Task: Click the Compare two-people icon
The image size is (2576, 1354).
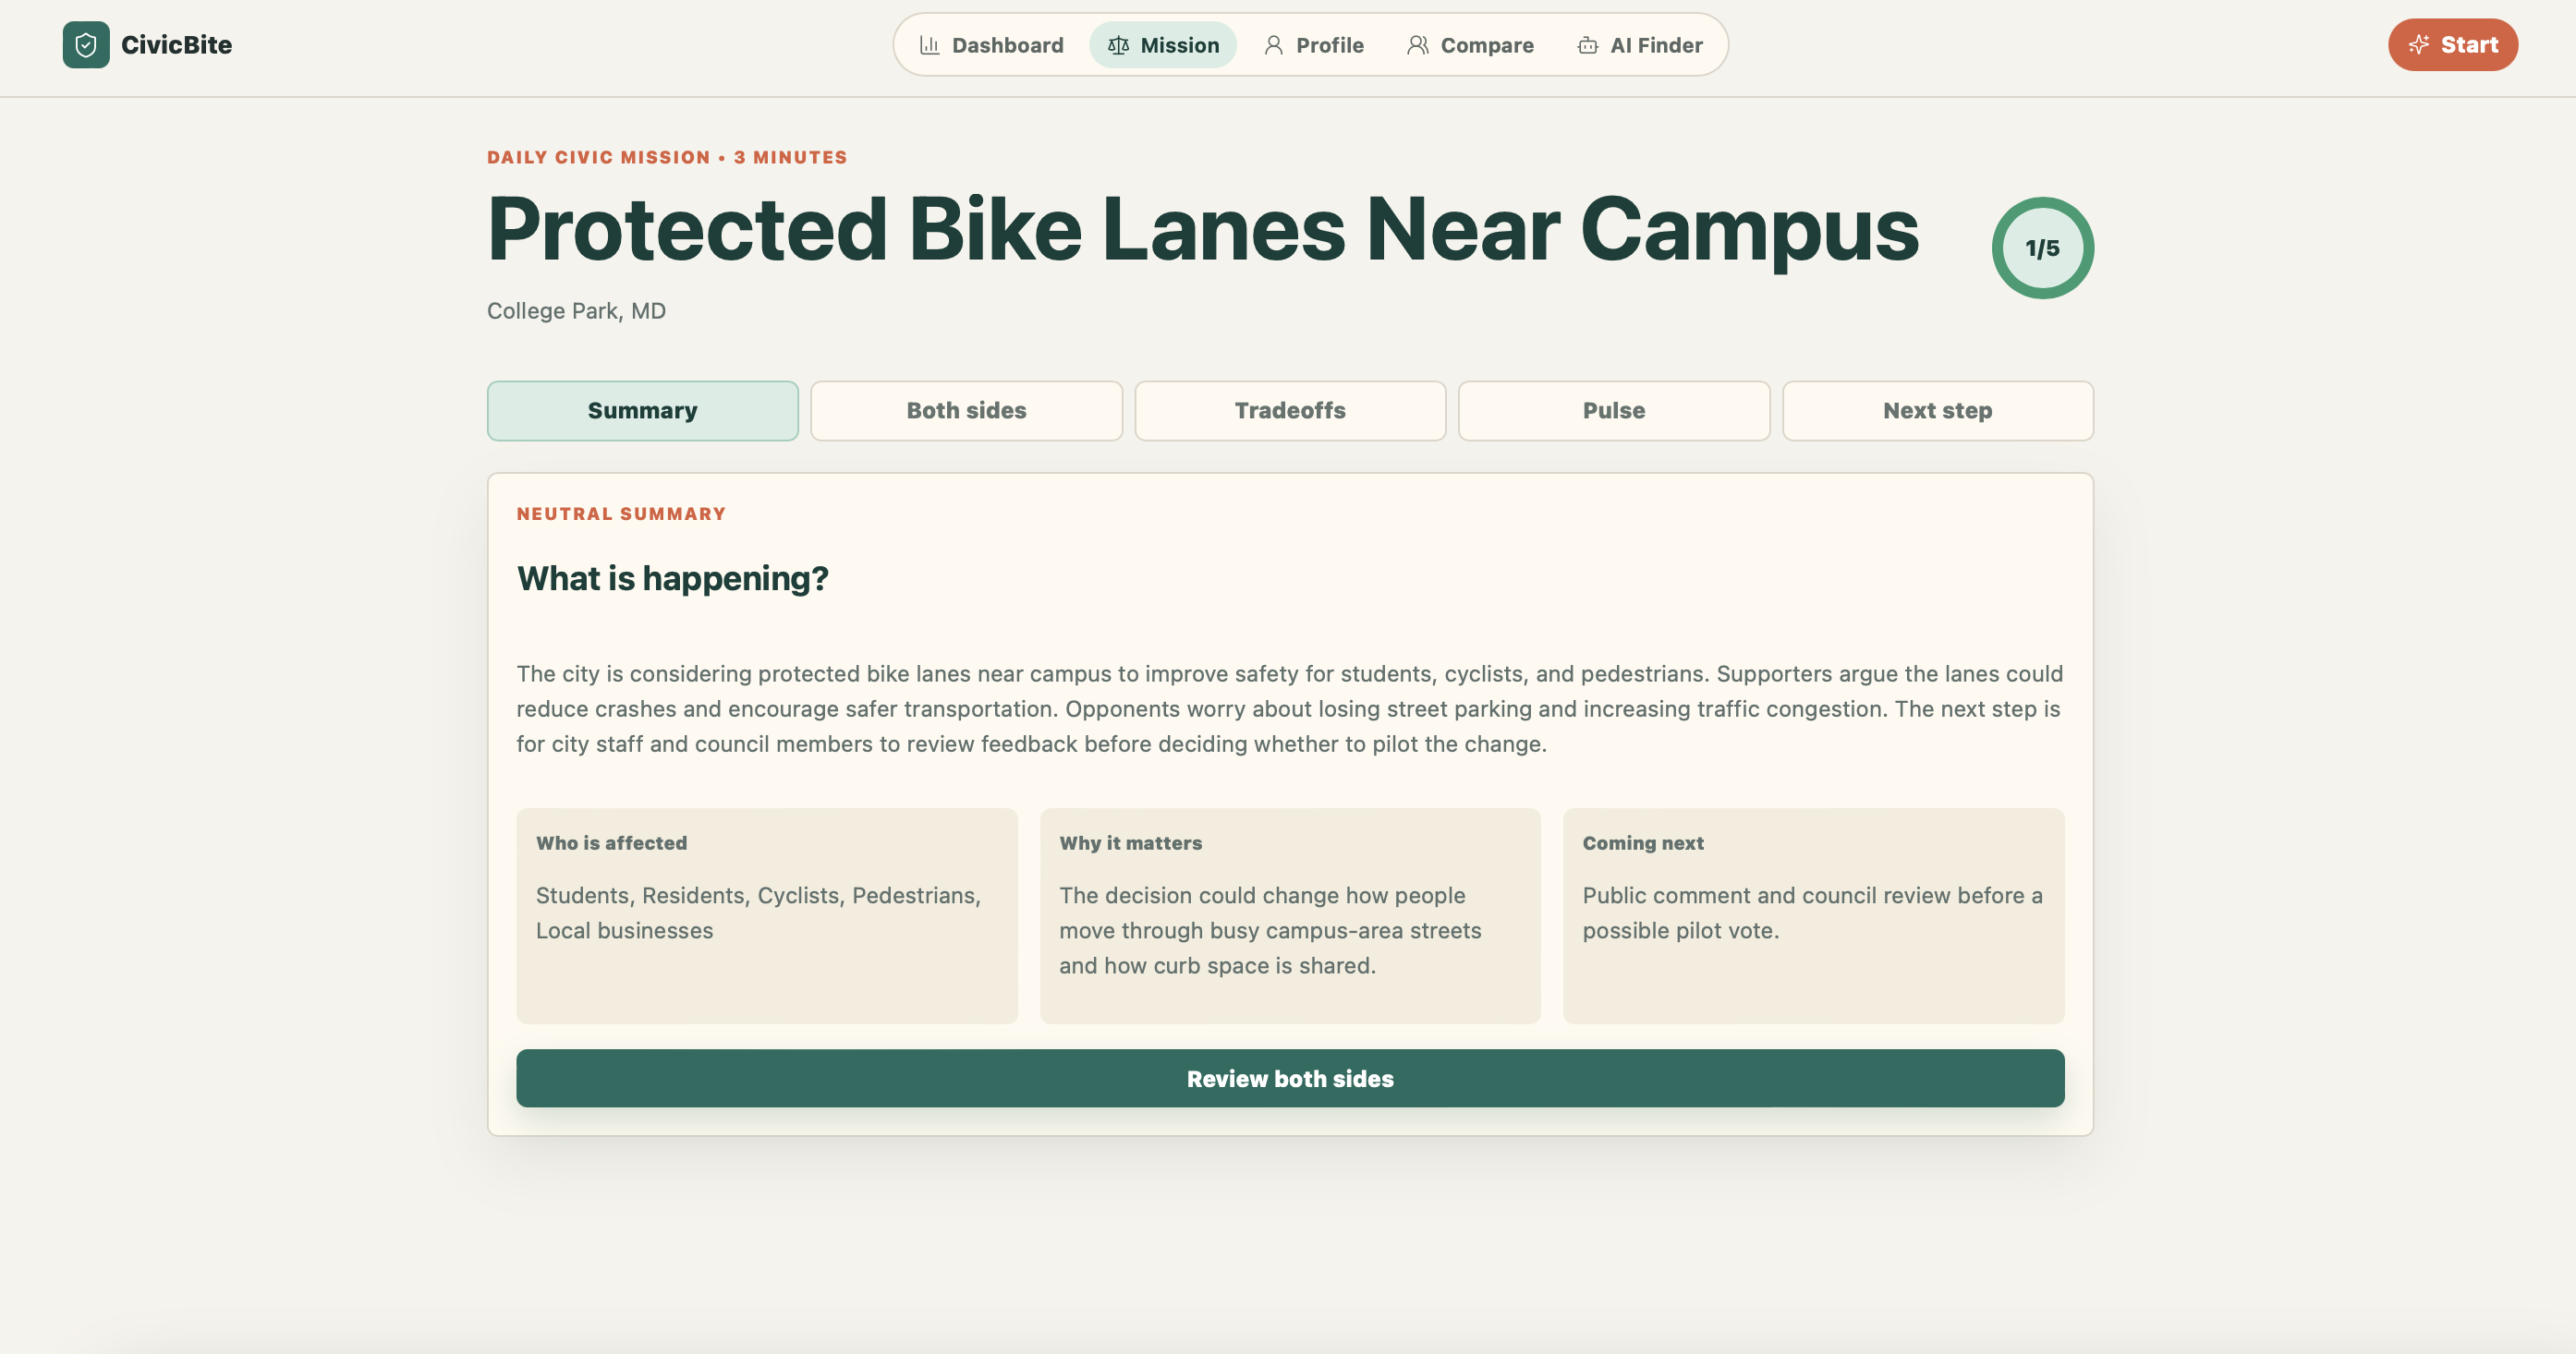Action: click(1417, 45)
